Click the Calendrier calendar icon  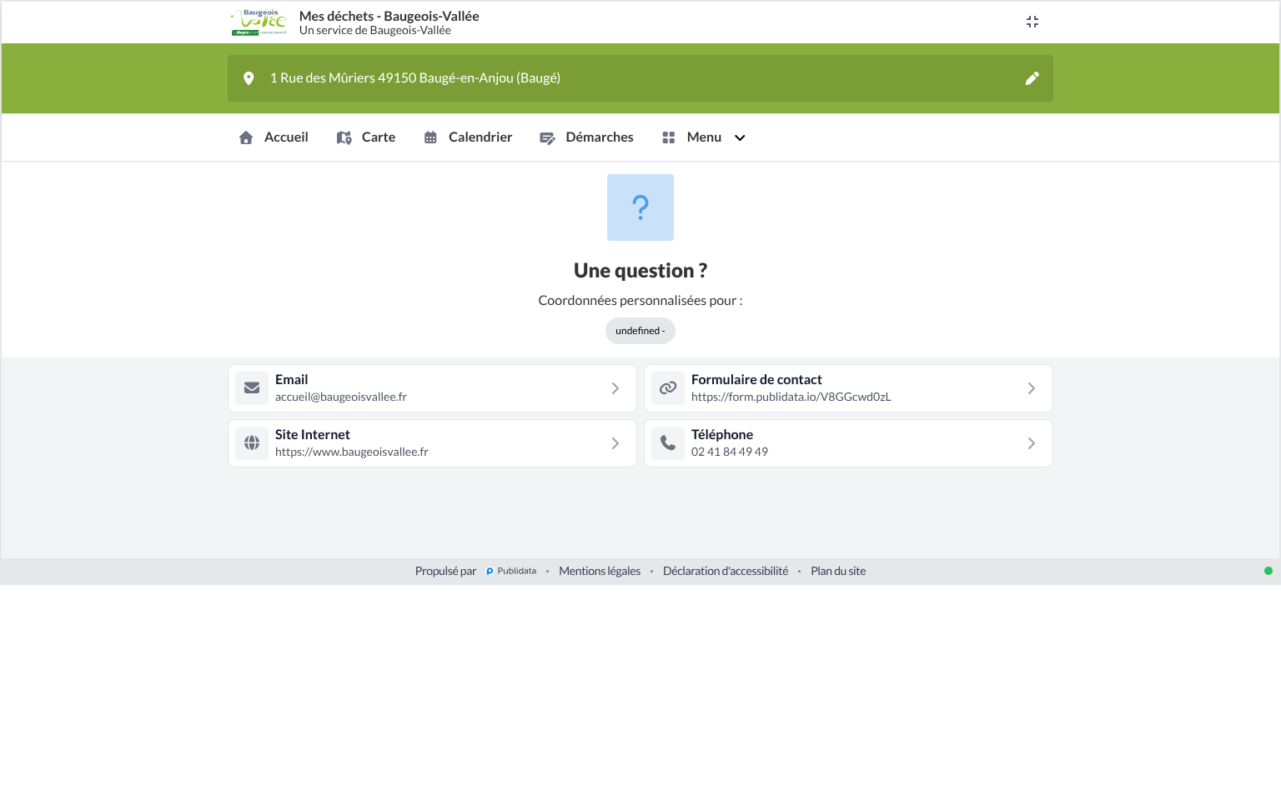(x=430, y=137)
